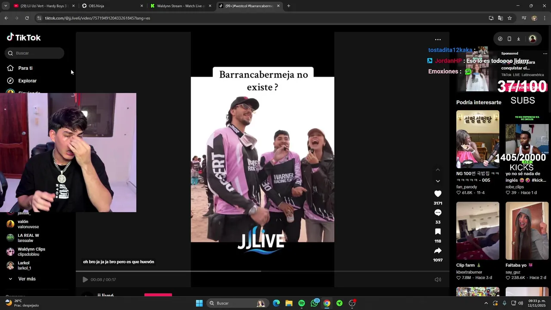Switch to OBS.Ninja tab

112,6
